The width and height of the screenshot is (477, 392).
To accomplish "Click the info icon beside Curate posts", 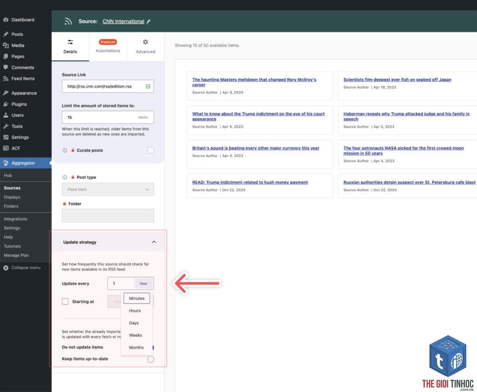I will [x=64, y=151].
